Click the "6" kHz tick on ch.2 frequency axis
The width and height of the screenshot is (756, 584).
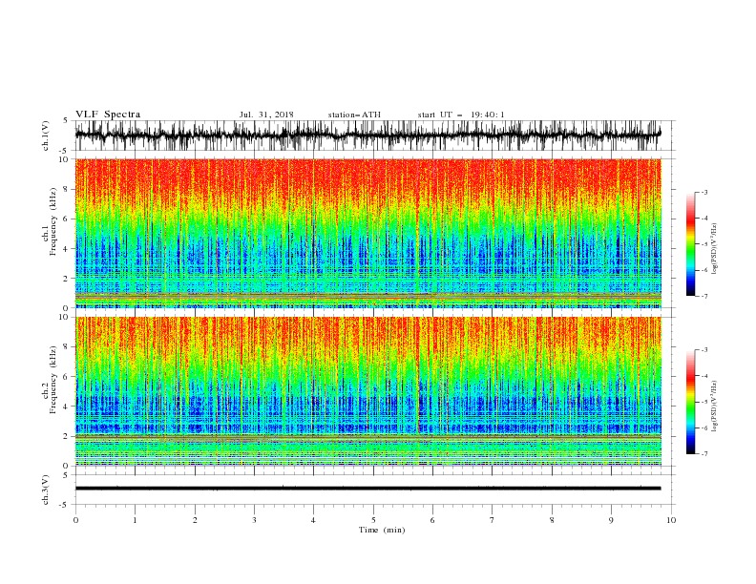pyautogui.click(x=67, y=376)
